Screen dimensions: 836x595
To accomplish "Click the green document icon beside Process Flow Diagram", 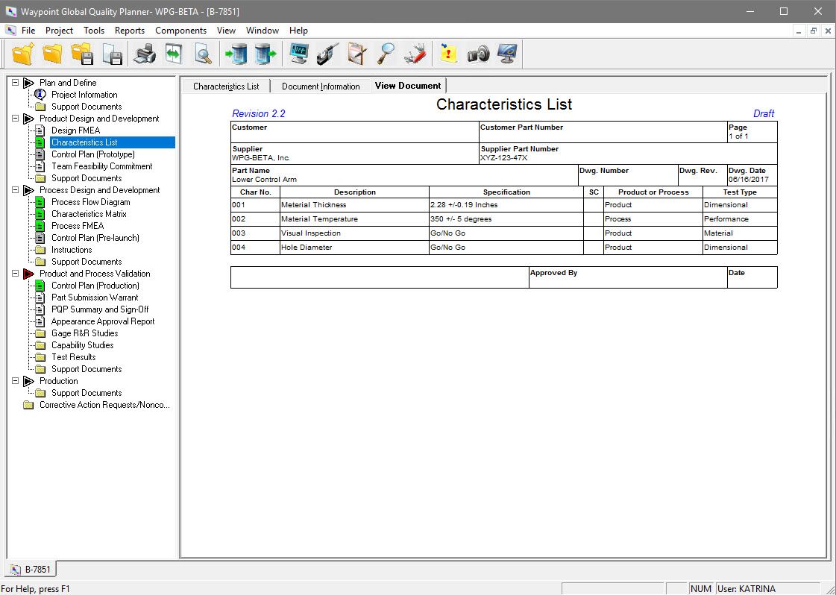I will click(x=40, y=202).
